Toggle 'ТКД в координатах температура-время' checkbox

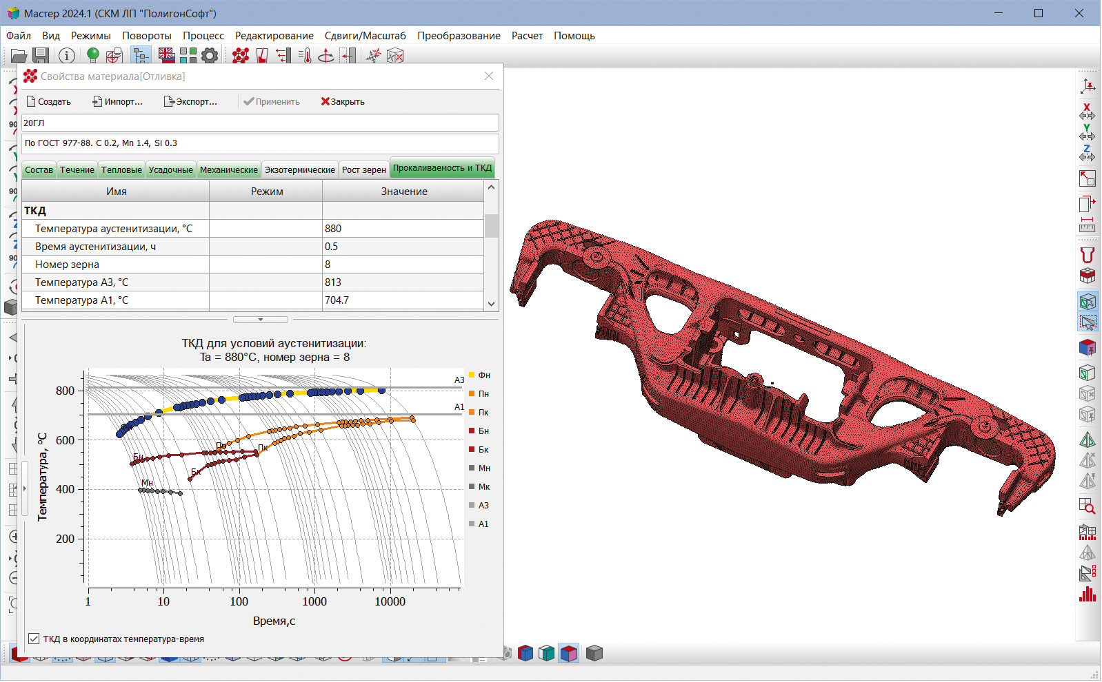(x=34, y=639)
